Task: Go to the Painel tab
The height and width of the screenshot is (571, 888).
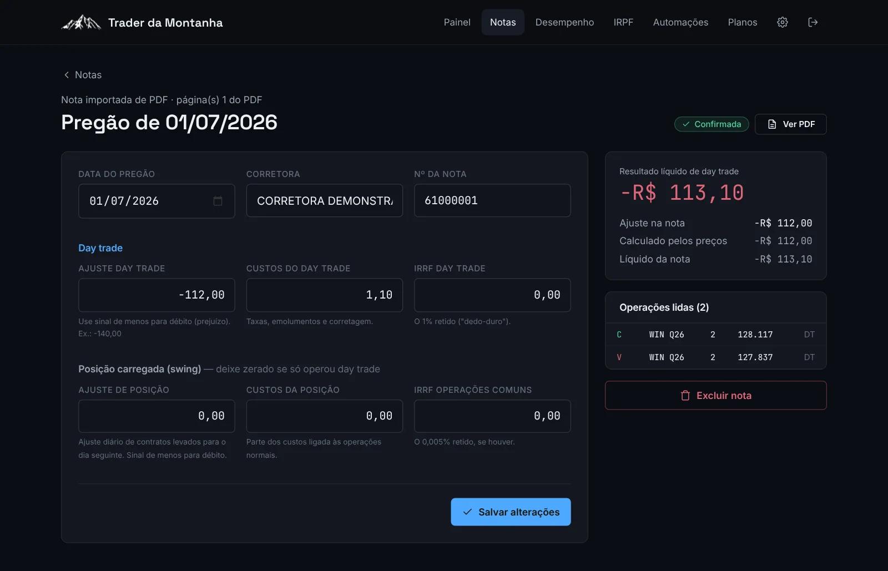Action: point(457,22)
